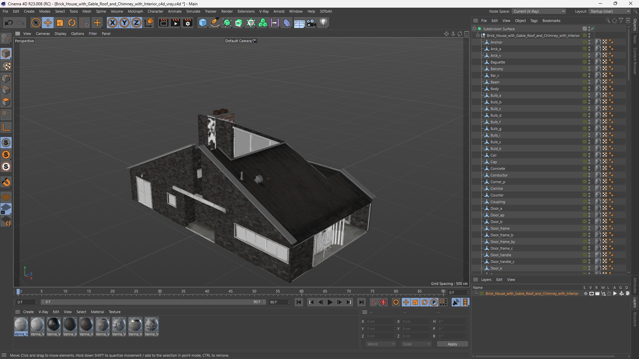Click the Apply button in coordinates
The image size is (639, 359).
pos(452,344)
